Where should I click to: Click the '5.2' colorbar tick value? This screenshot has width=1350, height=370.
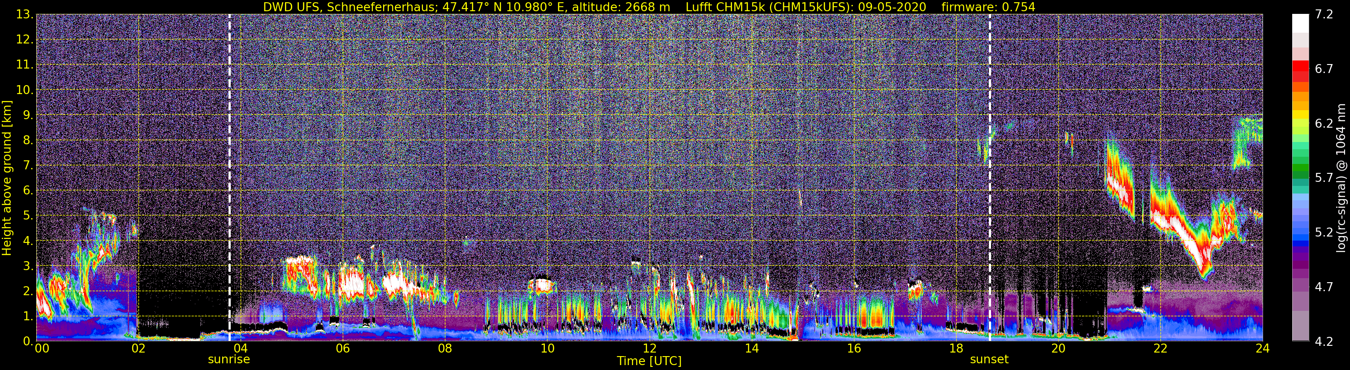tap(1324, 232)
